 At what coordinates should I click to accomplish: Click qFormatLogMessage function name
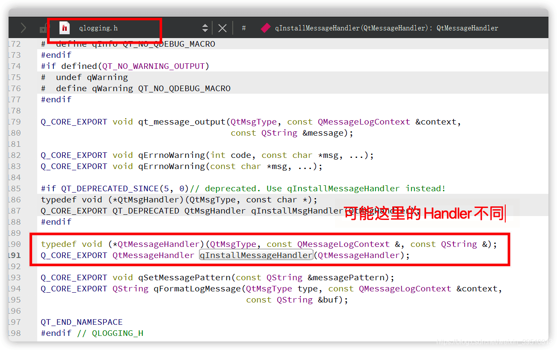coord(197,289)
